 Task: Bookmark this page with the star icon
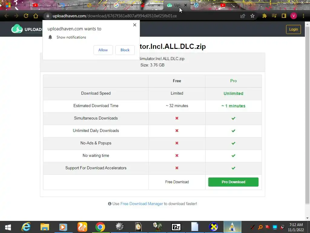[252, 16]
